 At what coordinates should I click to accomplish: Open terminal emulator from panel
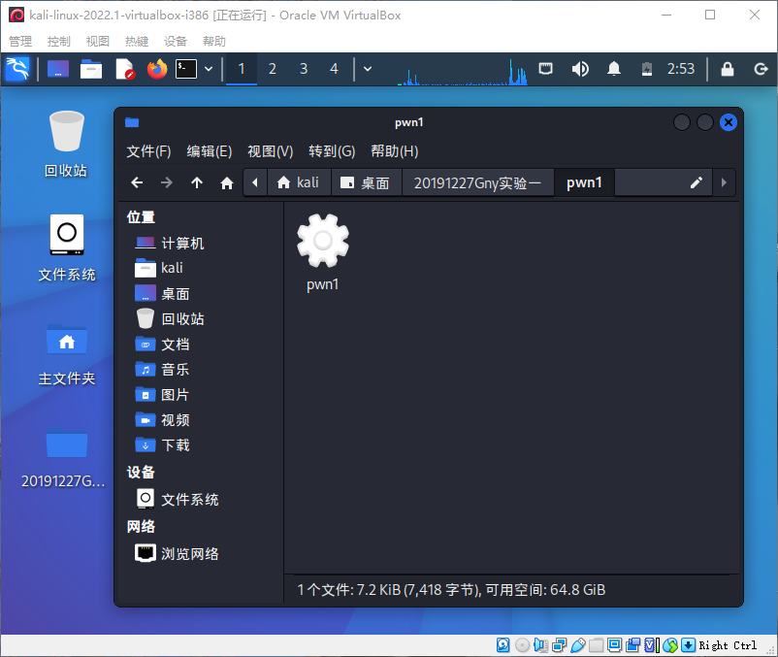[186, 69]
